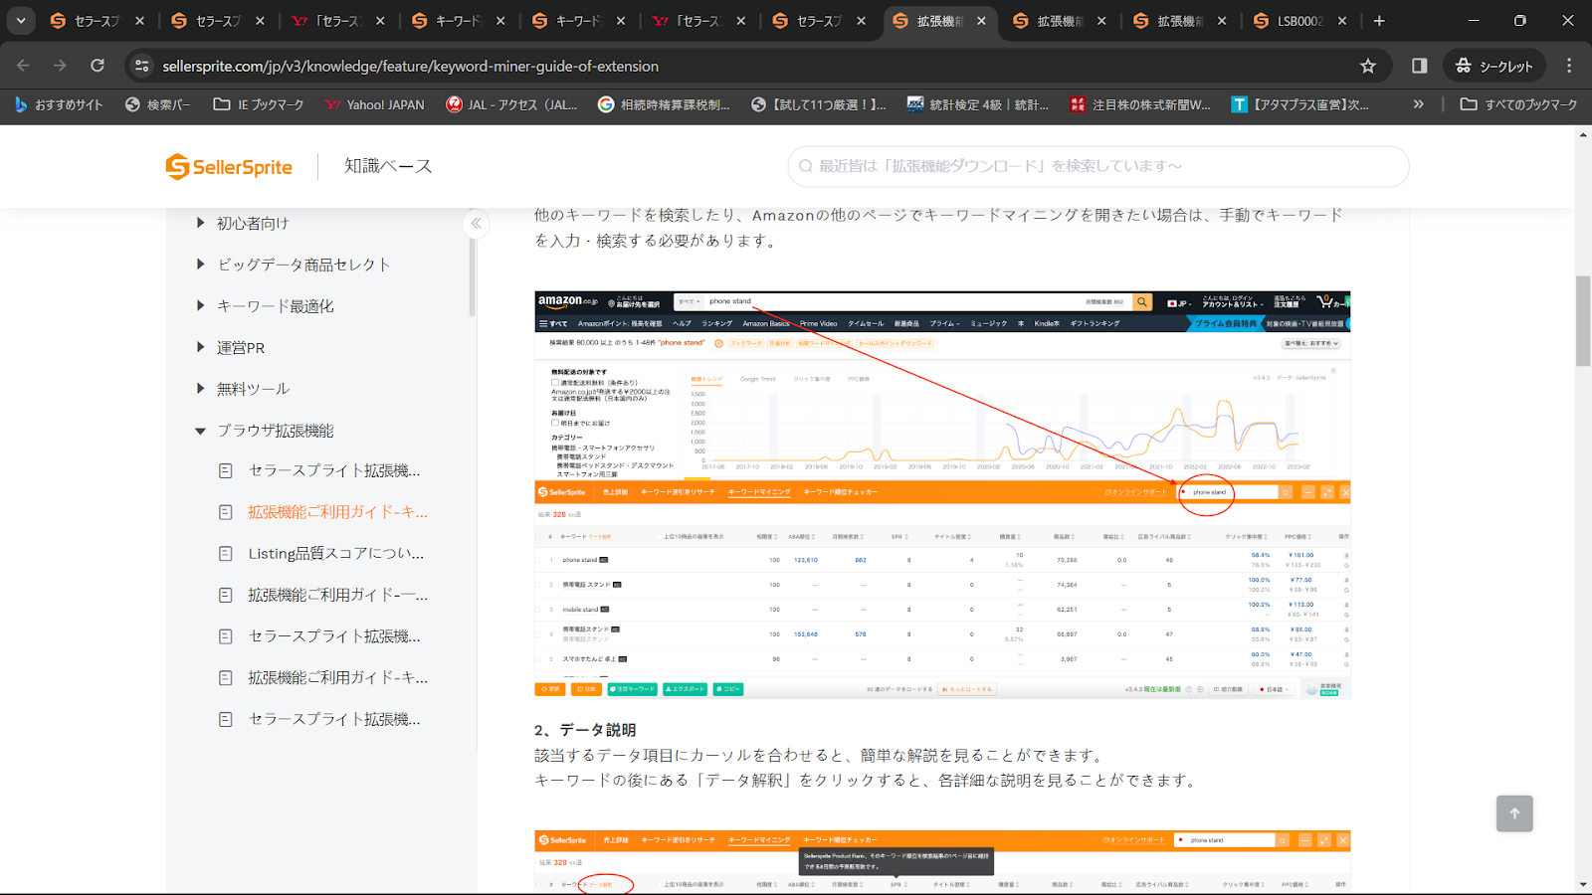Screen dimensions: 1592x895
Task: Open the tab search dropdown arrow
Action: (x=21, y=21)
